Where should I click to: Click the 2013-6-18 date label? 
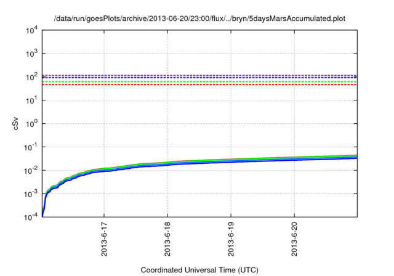point(167,239)
